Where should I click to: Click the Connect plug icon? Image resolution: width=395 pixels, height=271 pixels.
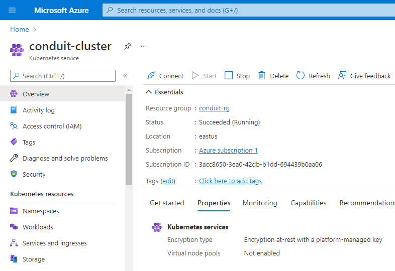(x=151, y=75)
